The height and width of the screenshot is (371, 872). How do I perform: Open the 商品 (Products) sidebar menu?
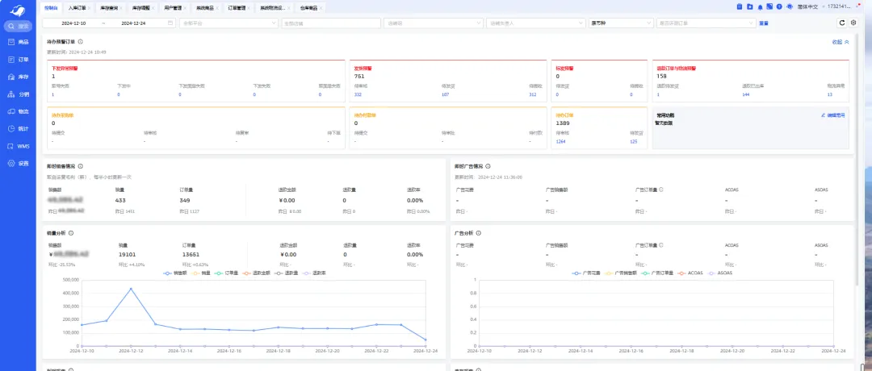[18, 42]
